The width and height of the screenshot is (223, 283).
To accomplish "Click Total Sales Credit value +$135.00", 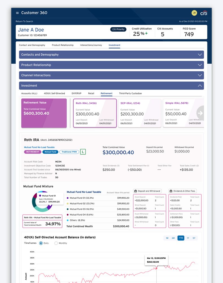I will tap(186, 170).
